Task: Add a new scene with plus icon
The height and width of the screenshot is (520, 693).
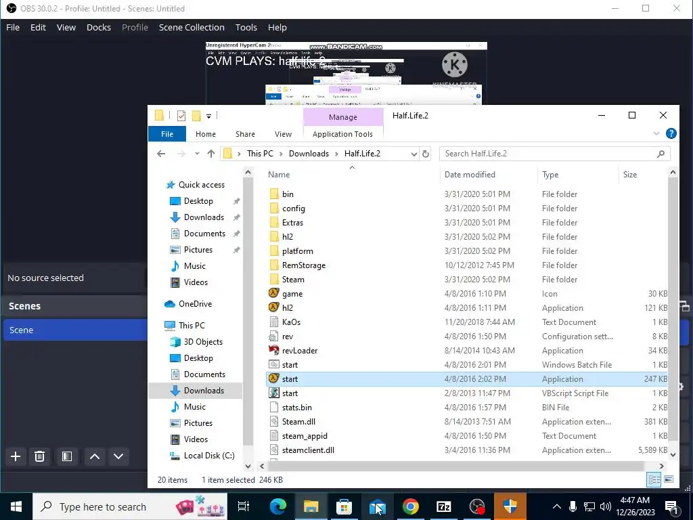Action: pyautogui.click(x=16, y=456)
